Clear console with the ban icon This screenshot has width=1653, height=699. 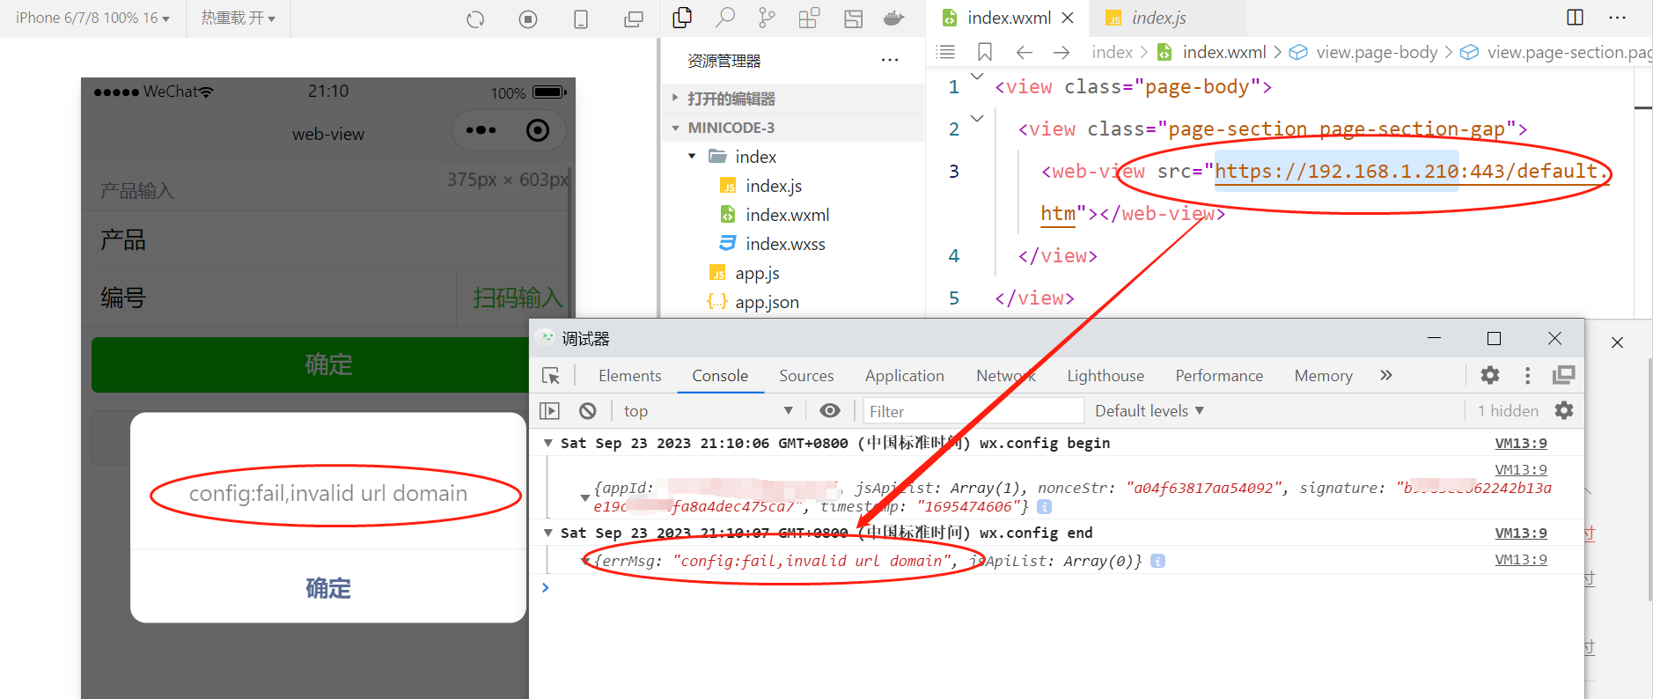pos(588,410)
